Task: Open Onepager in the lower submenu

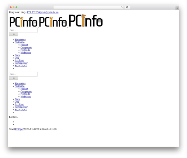Action: (26, 92)
